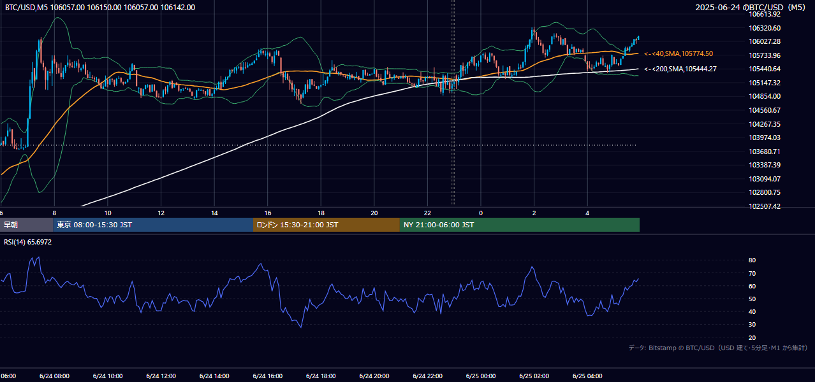Select the 104560.67 price axis label

click(765, 110)
